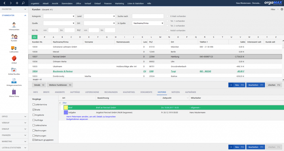Switch to the ANGEBOTE tab
Image resolution: width=284 pixels, height=151 pixels.
60,92
